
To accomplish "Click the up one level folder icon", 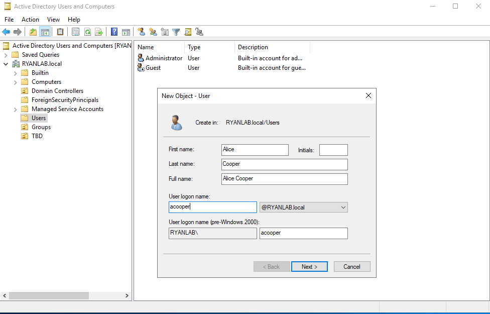I will (x=33, y=32).
